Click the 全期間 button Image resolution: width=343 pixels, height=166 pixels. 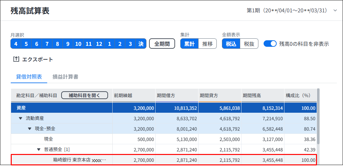click(162, 44)
